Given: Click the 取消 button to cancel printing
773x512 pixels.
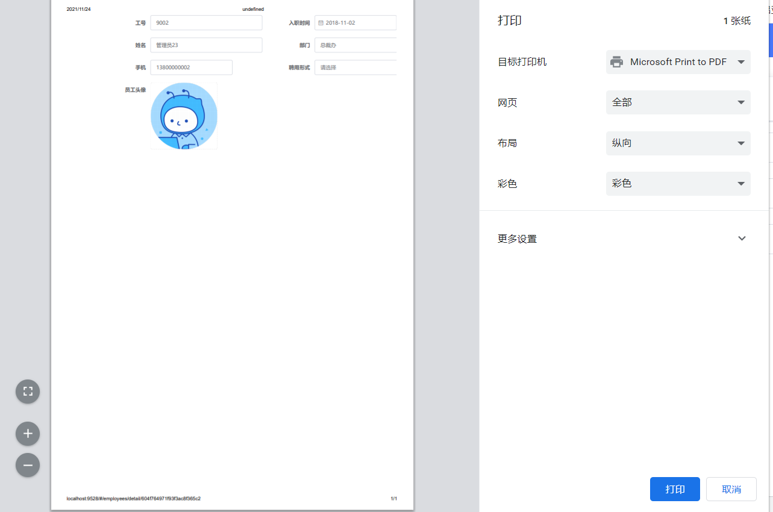Looking at the screenshot, I should click(x=731, y=489).
